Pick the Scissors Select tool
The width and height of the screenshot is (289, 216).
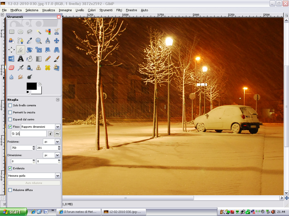click(x=56, y=32)
